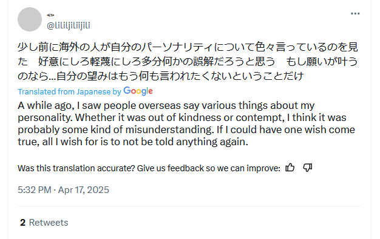
Task: Click the bold retweet count number
Action: [22, 223]
